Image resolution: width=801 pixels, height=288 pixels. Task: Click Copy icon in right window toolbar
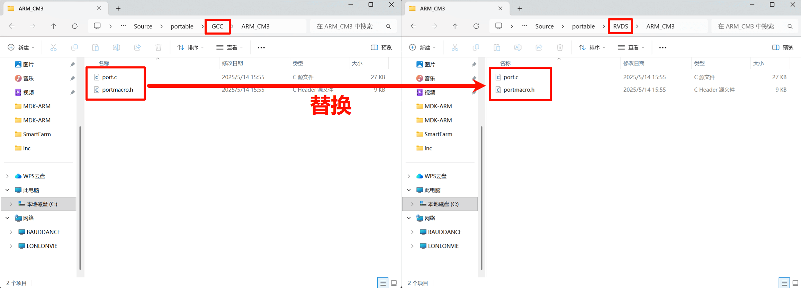(x=476, y=47)
